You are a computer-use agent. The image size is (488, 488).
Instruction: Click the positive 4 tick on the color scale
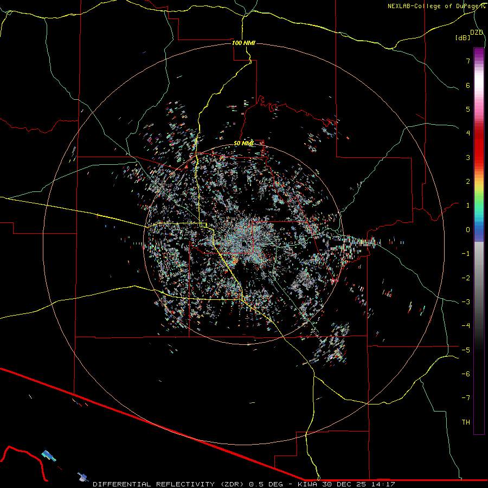point(468,133)
